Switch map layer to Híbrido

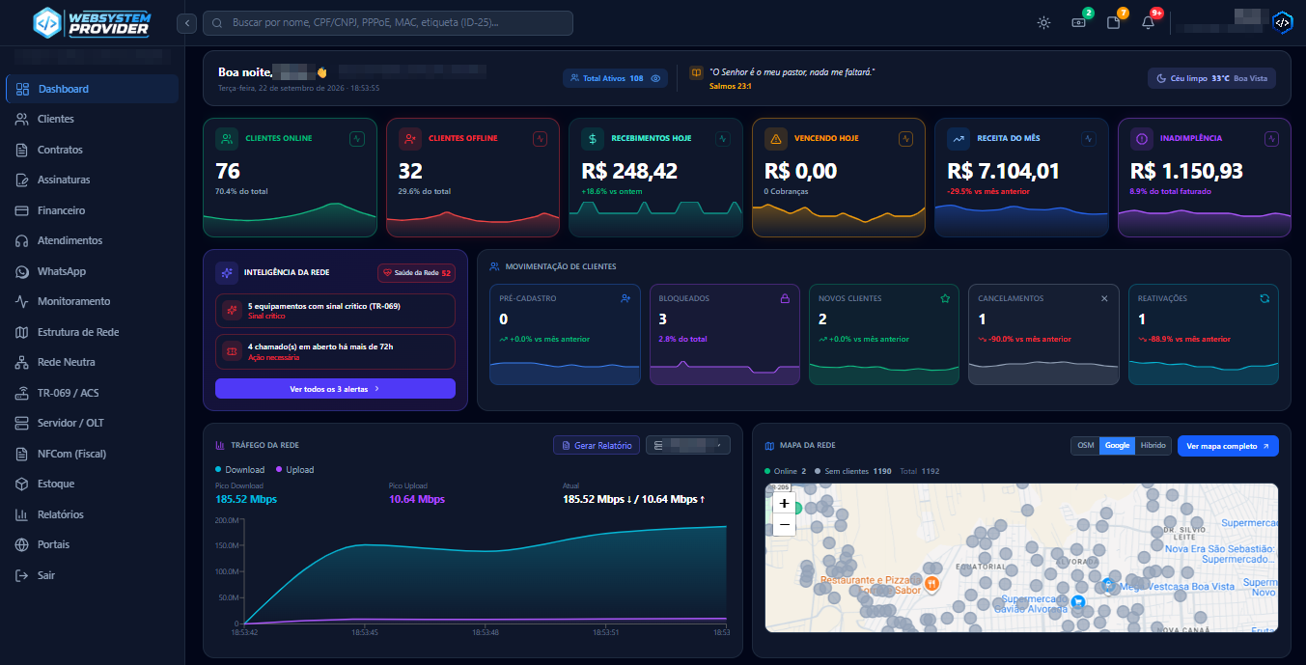pos(1153,446)
